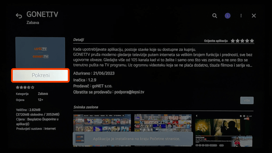This screenshot has width=272, height=153.
Task: Select the average star rating under Pokreni
Action: [25, 87]
